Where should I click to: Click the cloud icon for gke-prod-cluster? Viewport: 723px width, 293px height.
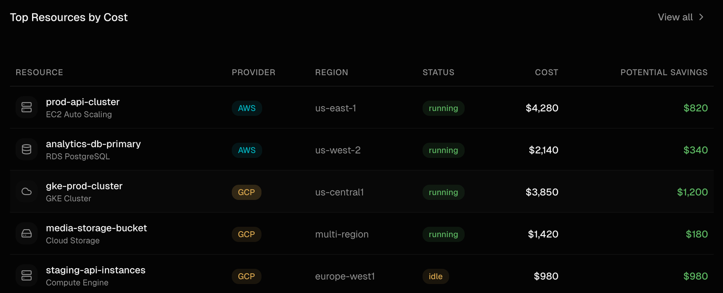[26, 191]
